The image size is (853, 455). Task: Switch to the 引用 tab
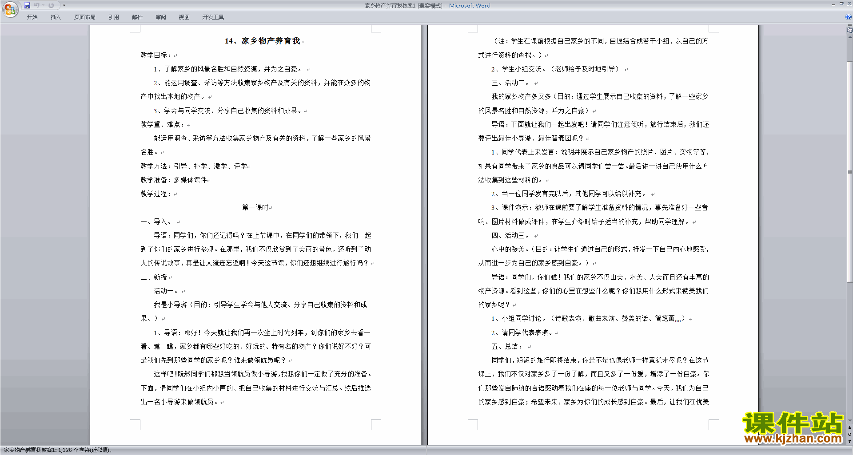tap(114, 17)
